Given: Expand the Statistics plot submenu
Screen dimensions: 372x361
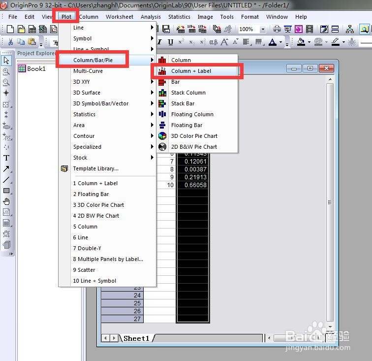Looking at the screenshot, I should point(107,114).
